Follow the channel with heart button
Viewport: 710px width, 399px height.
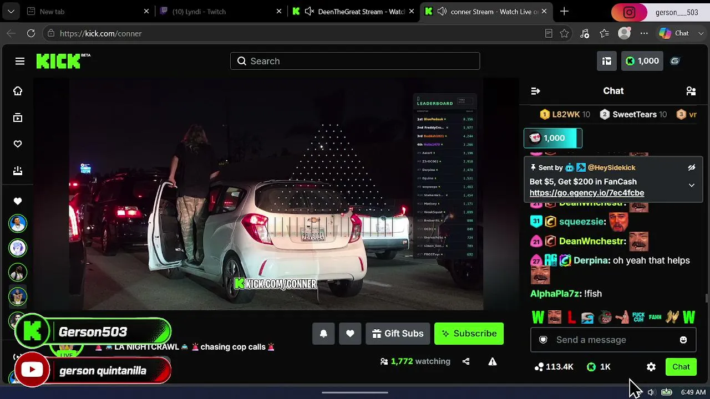350,334
